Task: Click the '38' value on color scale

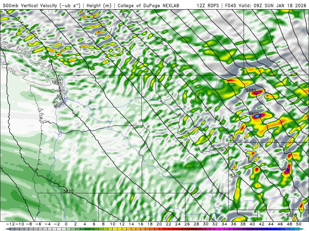Action: pos(243,224)
